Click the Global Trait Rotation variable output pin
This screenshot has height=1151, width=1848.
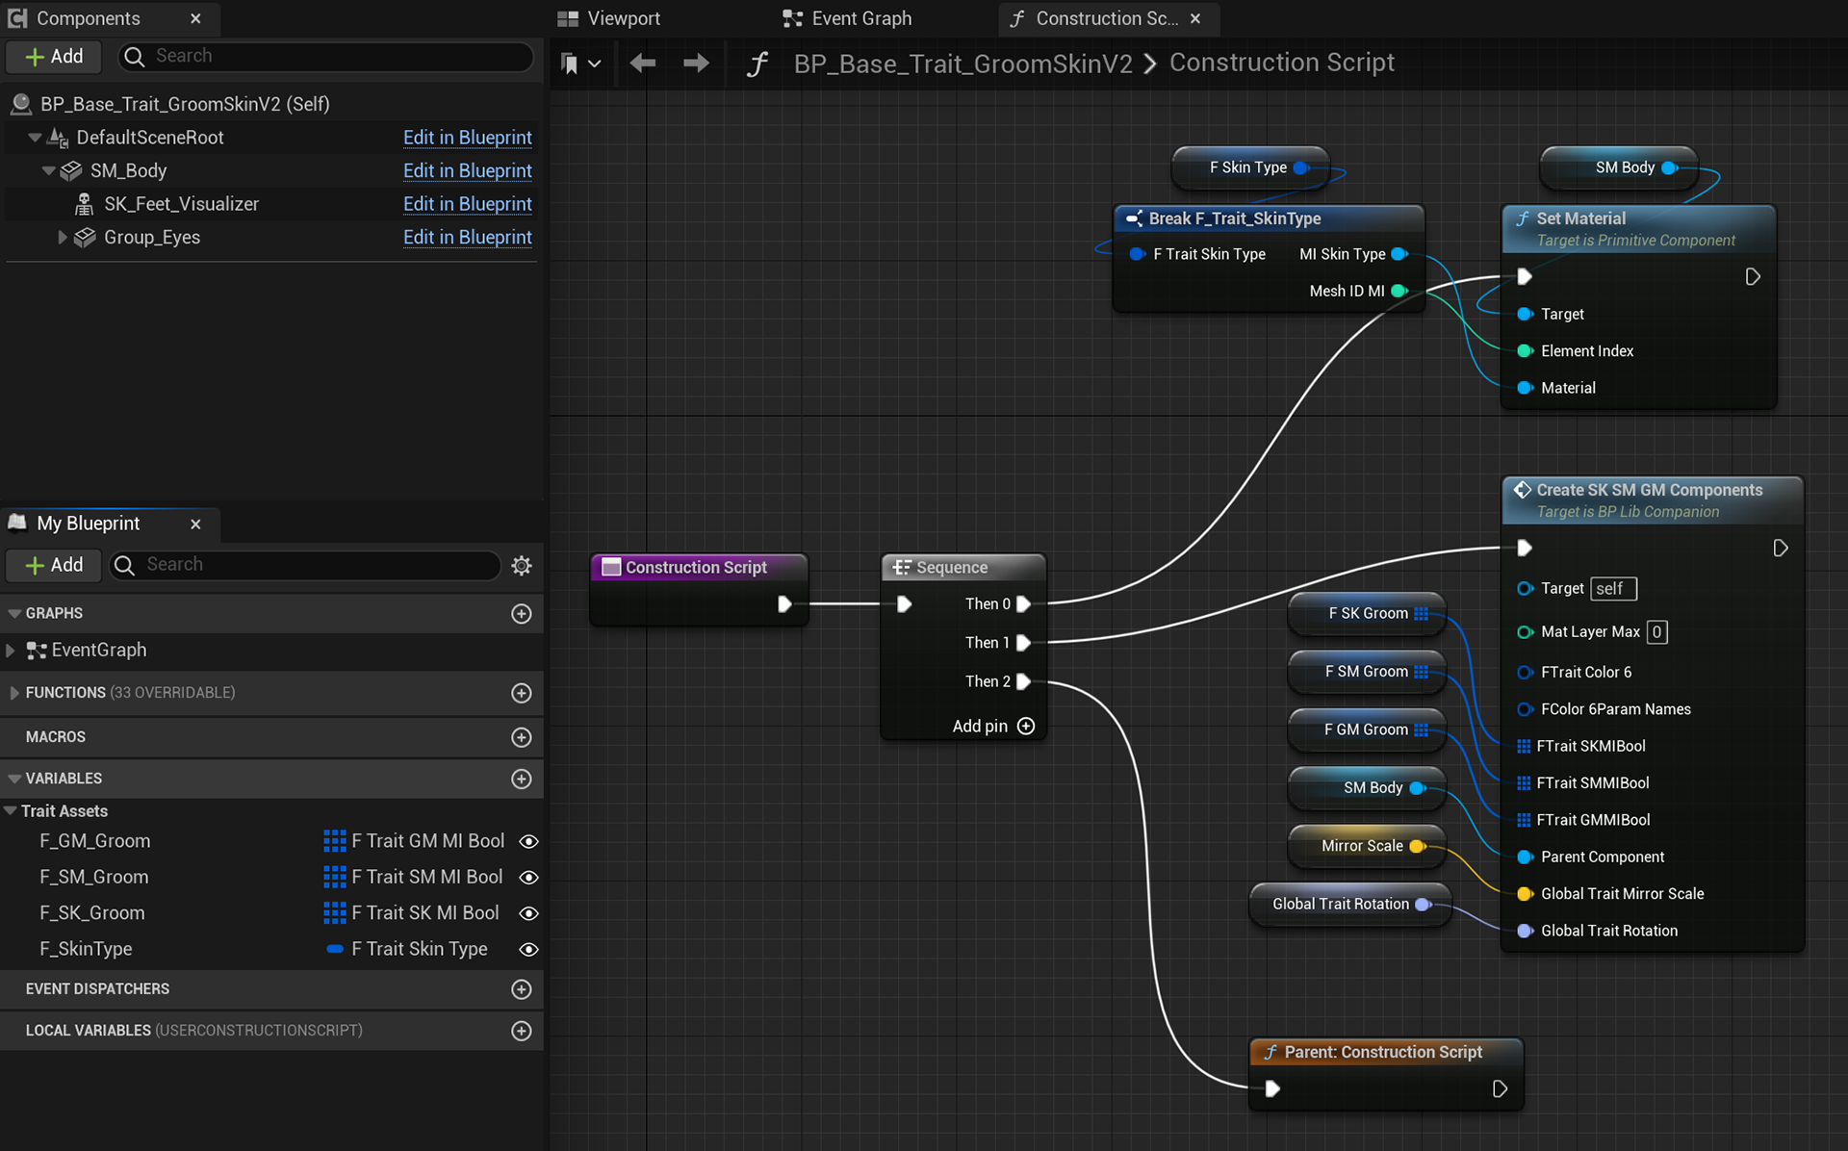click(x=1424, y=905)
